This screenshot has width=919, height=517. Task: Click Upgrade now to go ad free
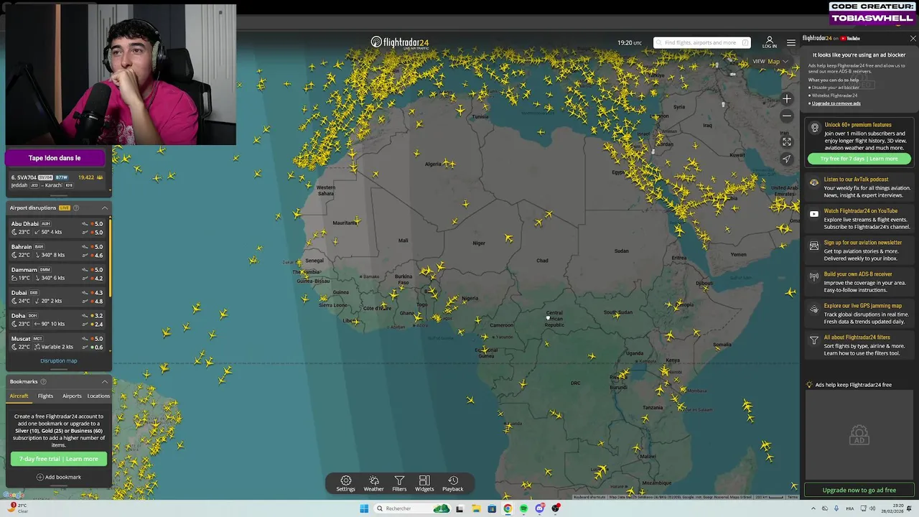tap(859, 490)
